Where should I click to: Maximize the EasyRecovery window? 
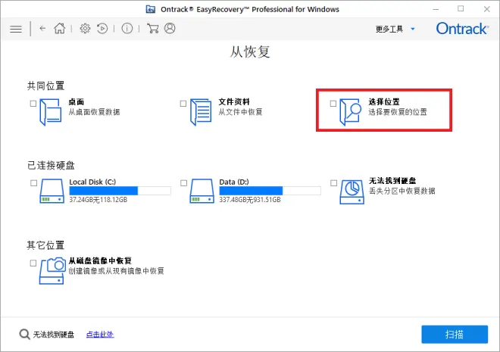pos(461,8)
